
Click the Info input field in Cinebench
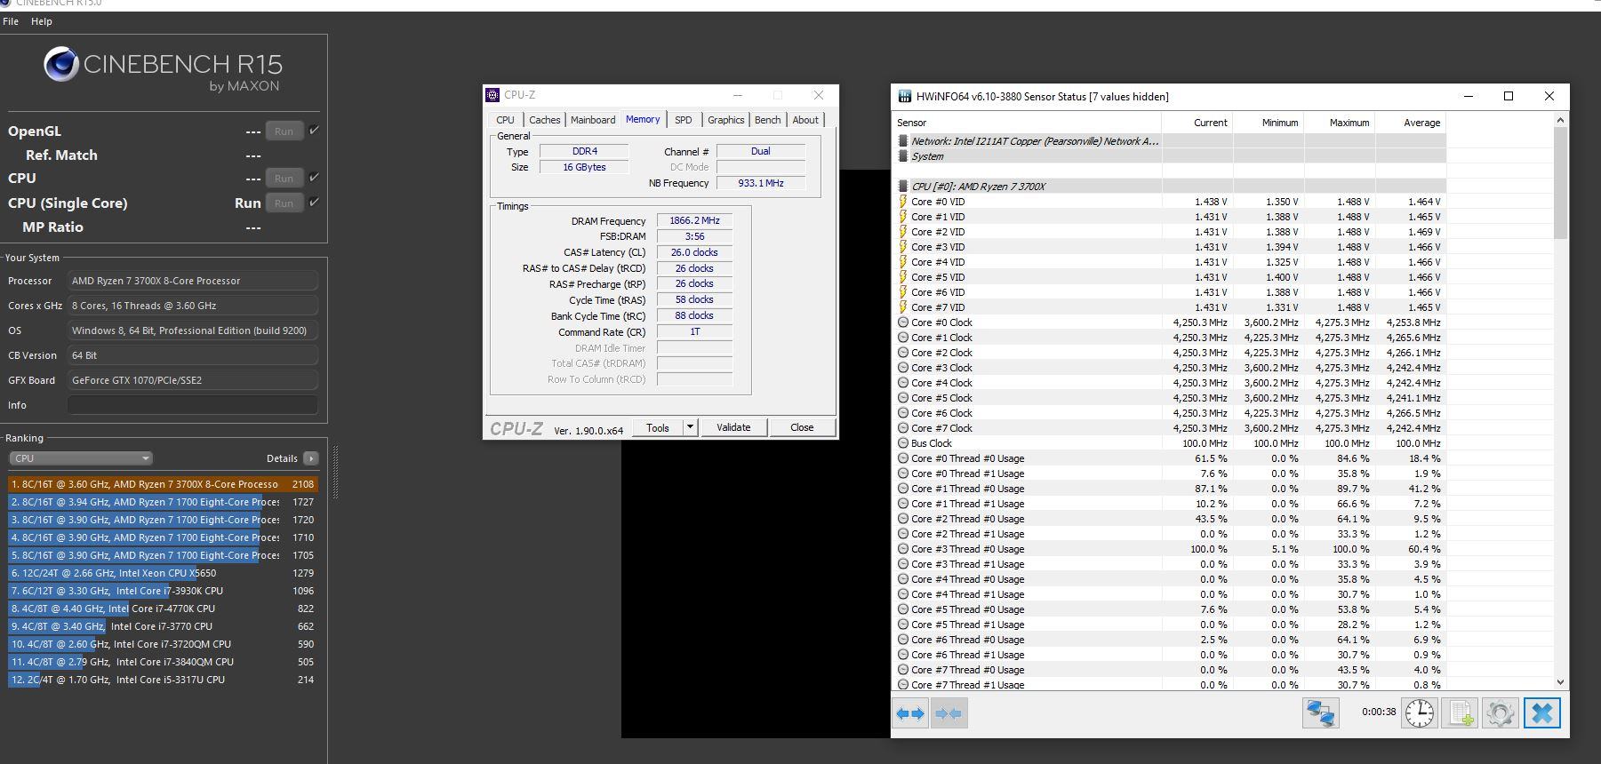pyautogui.click(x=193, y=405)
